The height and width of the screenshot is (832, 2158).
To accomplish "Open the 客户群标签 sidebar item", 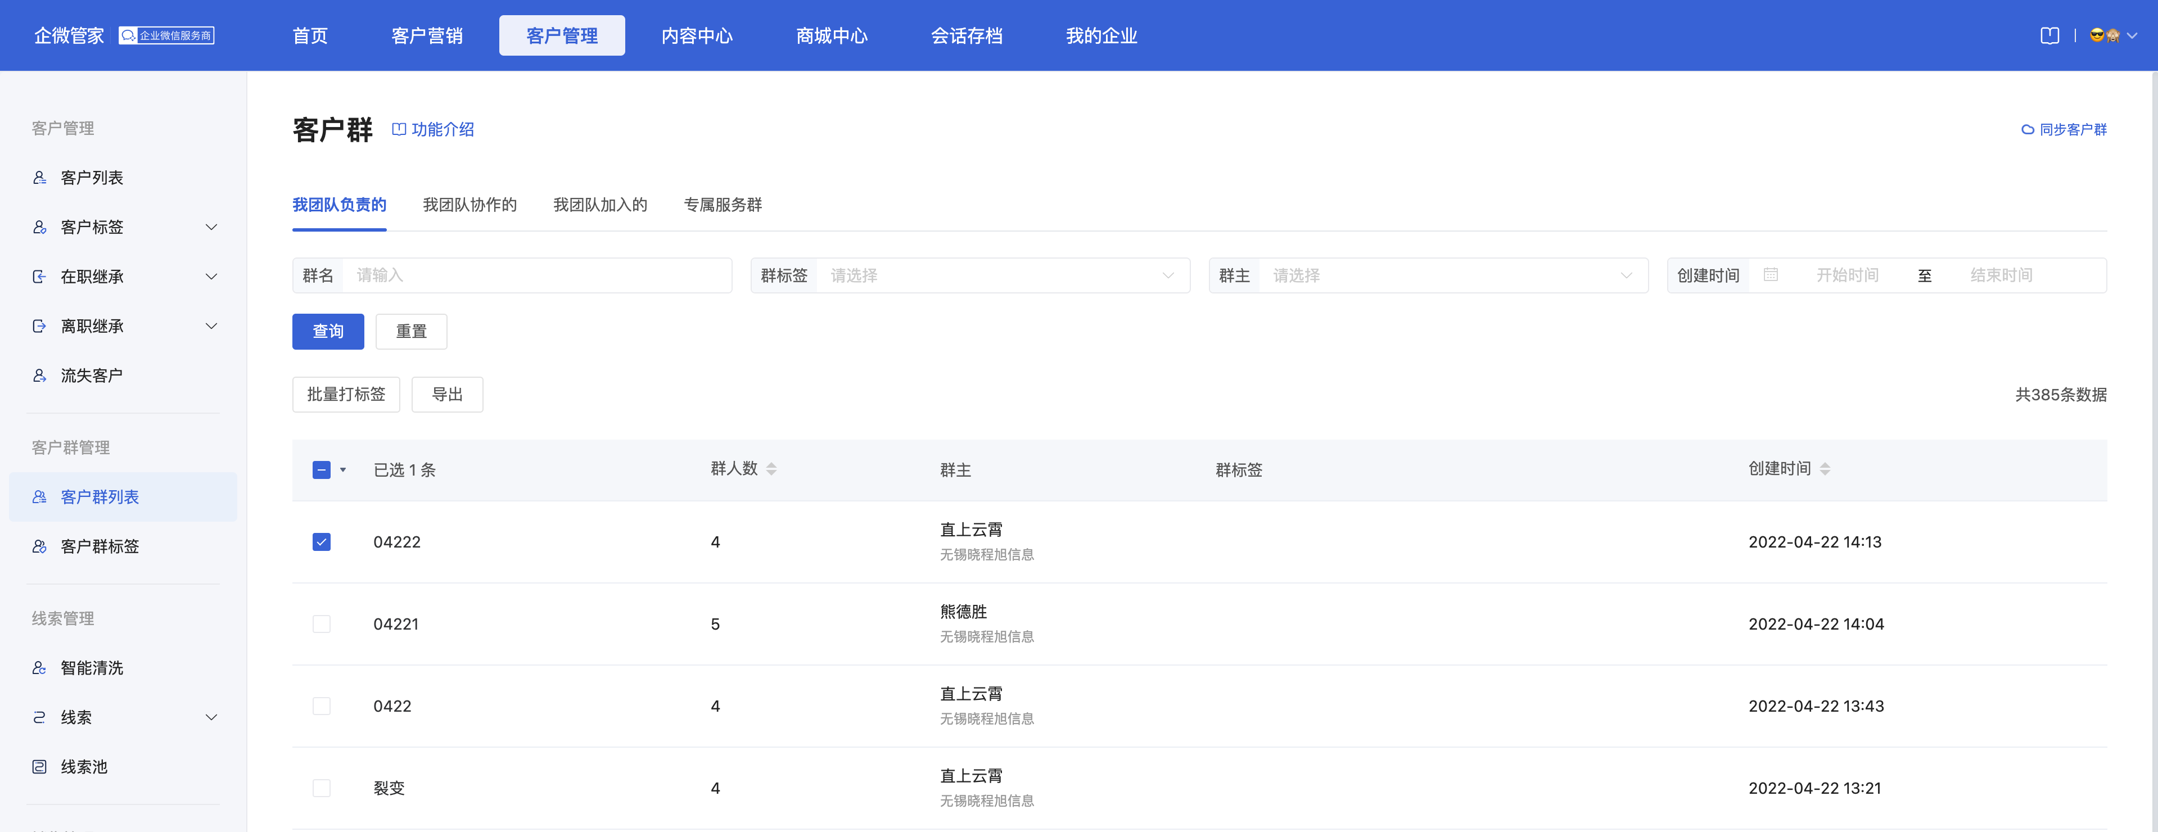I will [x=123, y=546].
